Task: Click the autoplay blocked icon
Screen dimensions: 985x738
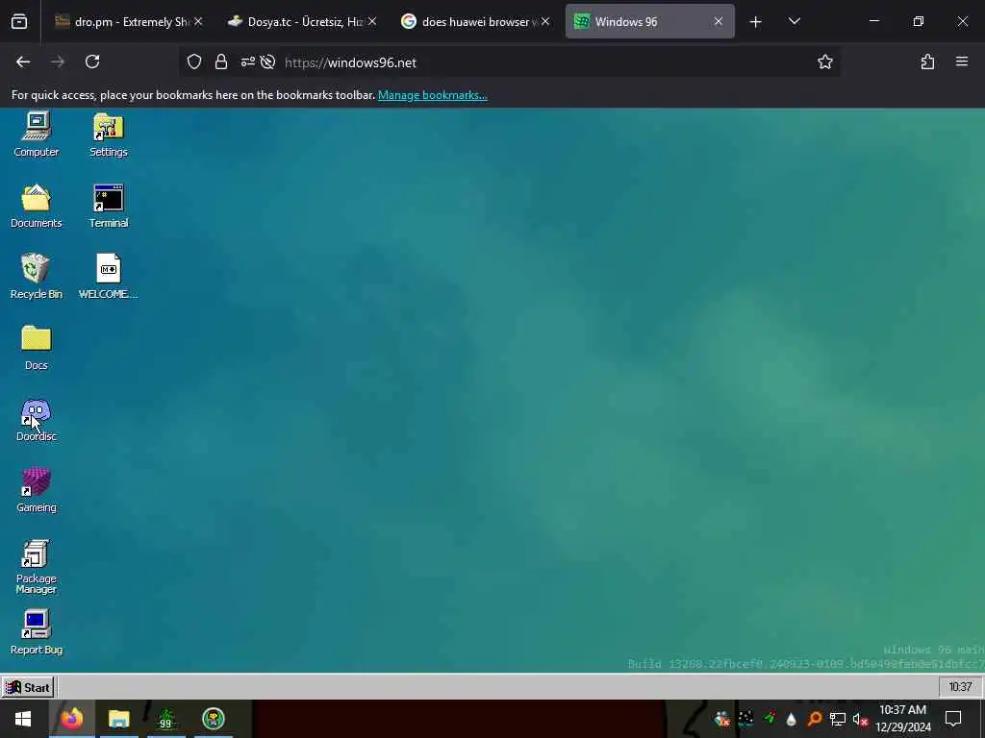Action: pos(267,61)
